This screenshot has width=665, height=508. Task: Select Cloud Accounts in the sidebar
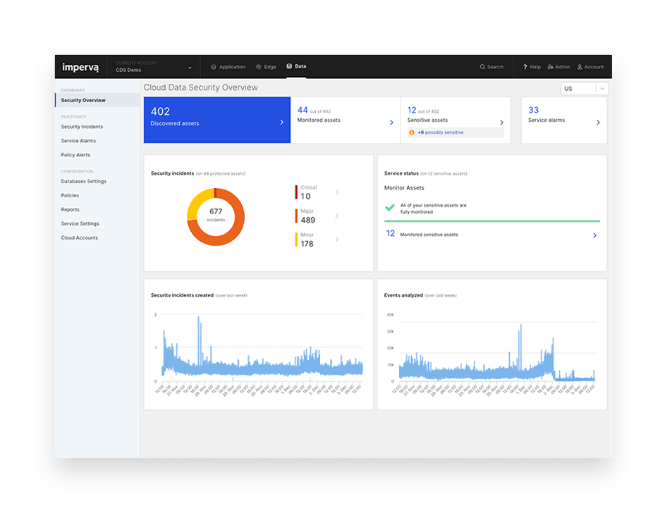point(80,237)
